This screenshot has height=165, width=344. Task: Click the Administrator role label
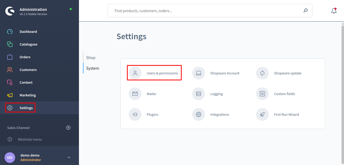pos(31,160)
